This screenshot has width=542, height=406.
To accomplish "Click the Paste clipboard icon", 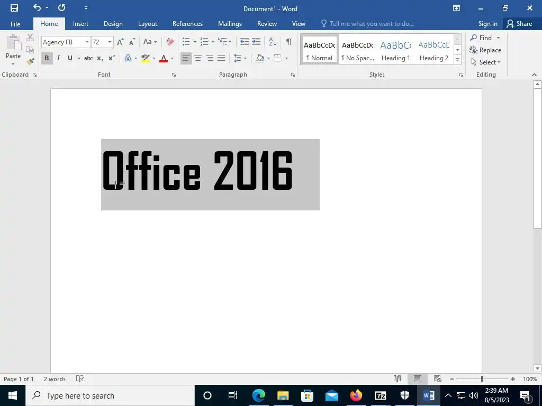I will (14, 43).
